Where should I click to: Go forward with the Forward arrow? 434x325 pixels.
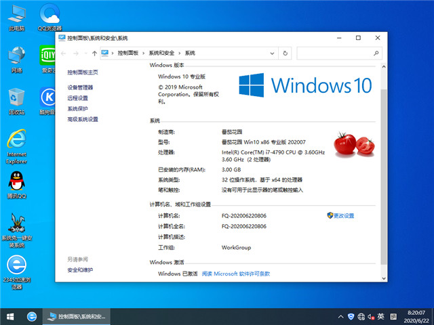coord(75,53)
